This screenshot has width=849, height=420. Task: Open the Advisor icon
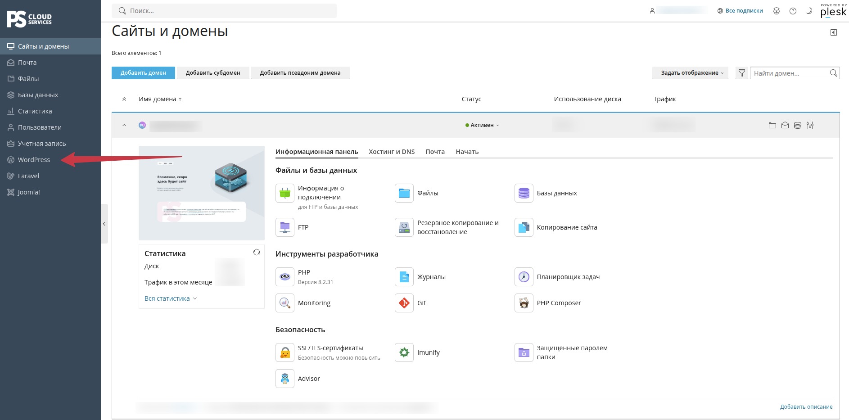tap(285, 379)
